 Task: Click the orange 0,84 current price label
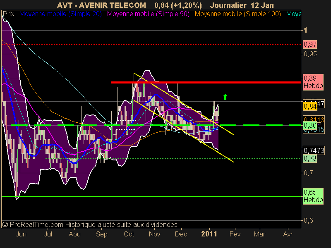[x=310, y=107]
